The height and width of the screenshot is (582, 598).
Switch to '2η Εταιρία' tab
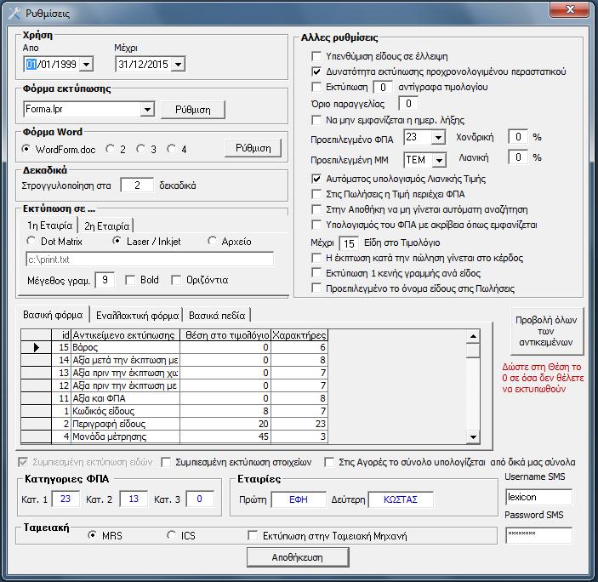(107, 226)
